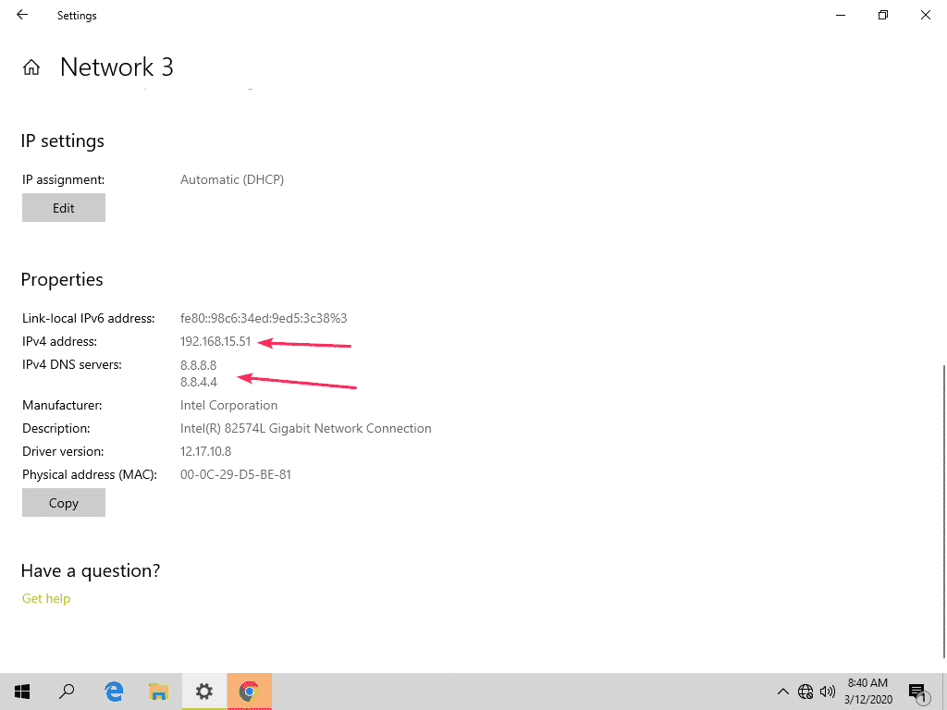Open taskbar search magnifier
This screenshot has height=710, width=947.
pyautogui.click(x=67, y=692)
